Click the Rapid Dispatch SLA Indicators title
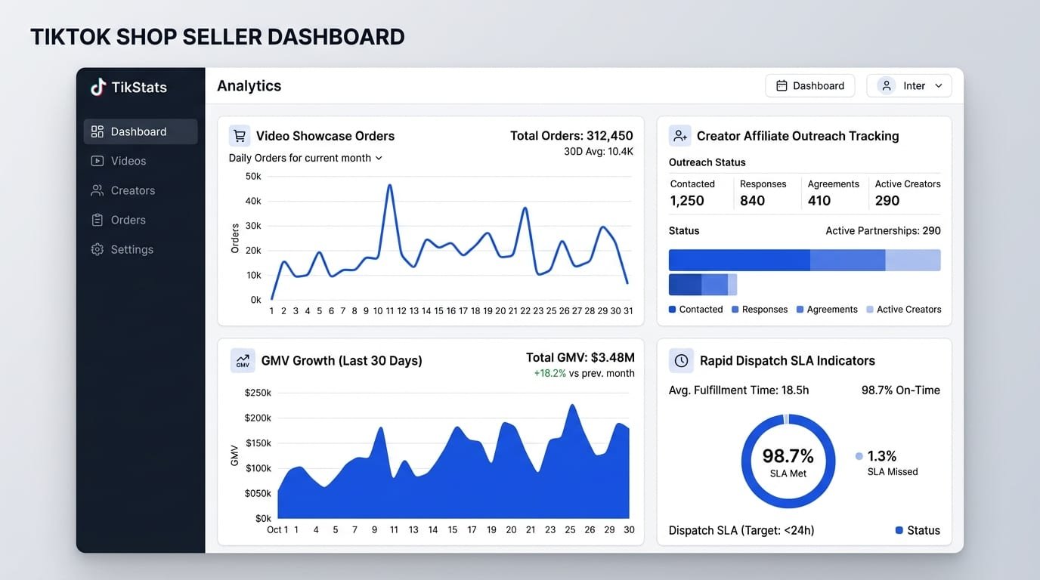This screenshot has width=1040, height=580. tap(788, 361)
